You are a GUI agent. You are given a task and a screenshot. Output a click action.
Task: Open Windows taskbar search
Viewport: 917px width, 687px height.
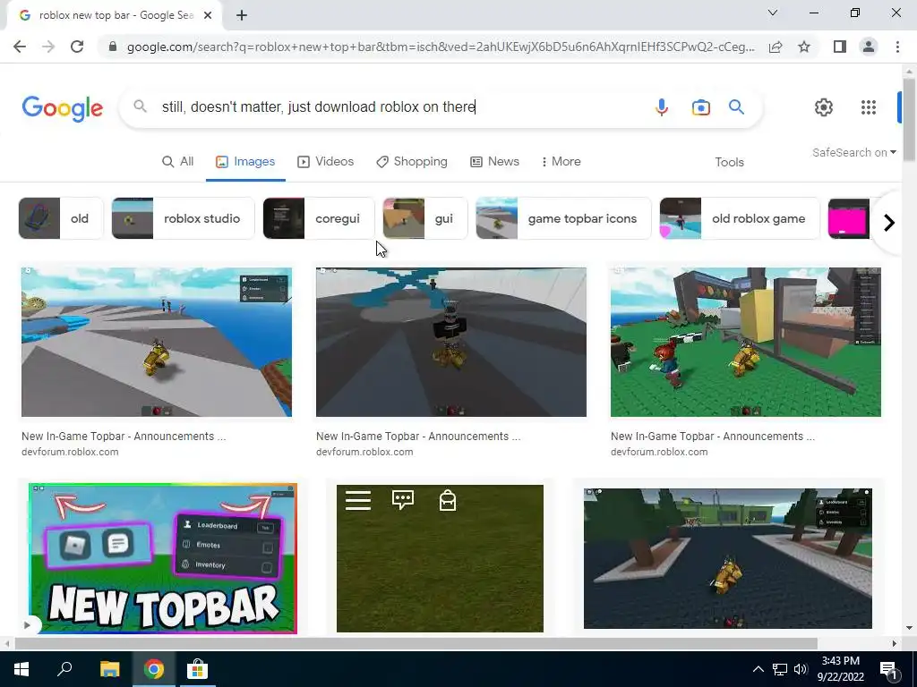coord(64,669)
